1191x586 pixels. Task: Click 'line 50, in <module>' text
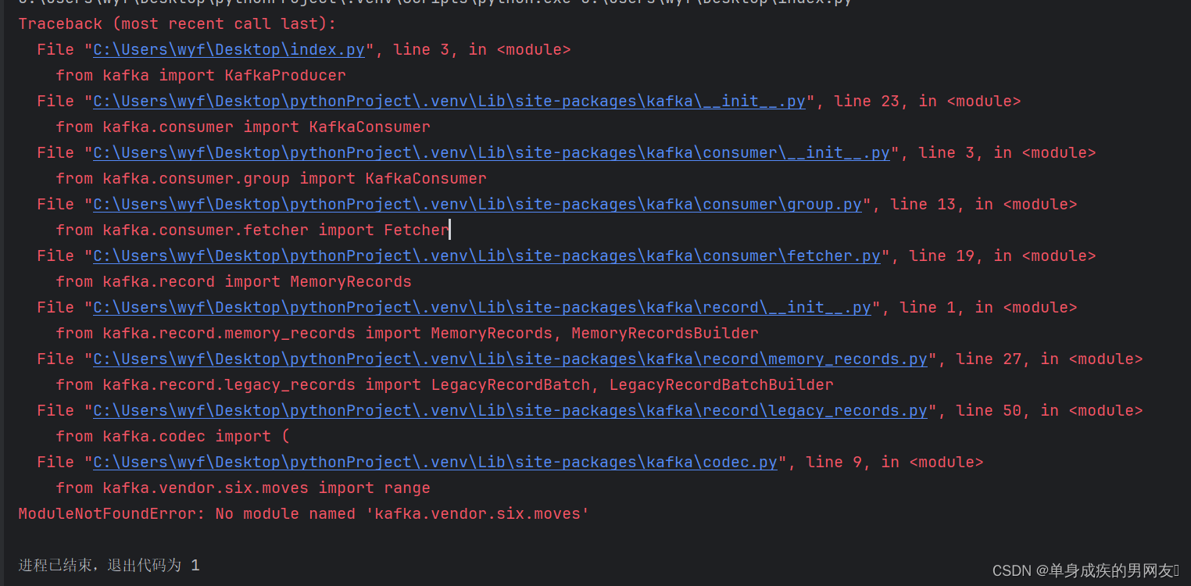pyautogui.click(x=1050, y=411)
